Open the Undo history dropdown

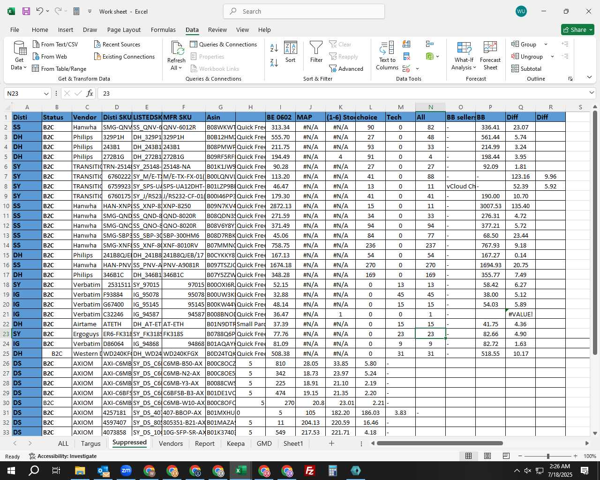(x=47, y=11)
